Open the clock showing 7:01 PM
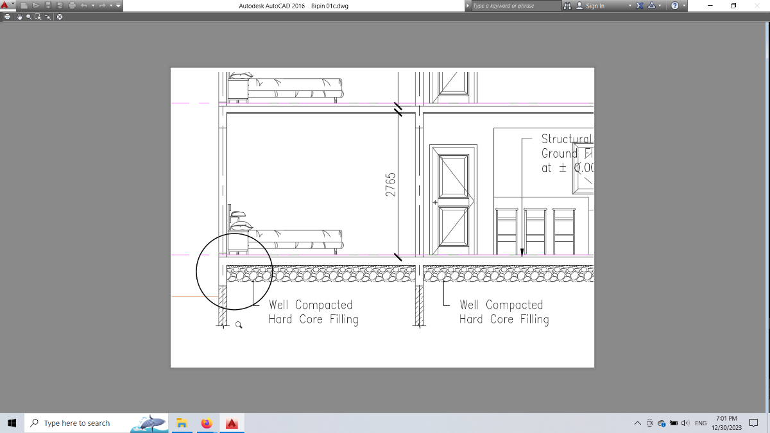 click(726, 423)
